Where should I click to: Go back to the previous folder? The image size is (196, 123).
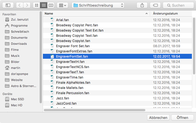pyautogui.click(x=20, y=5)
